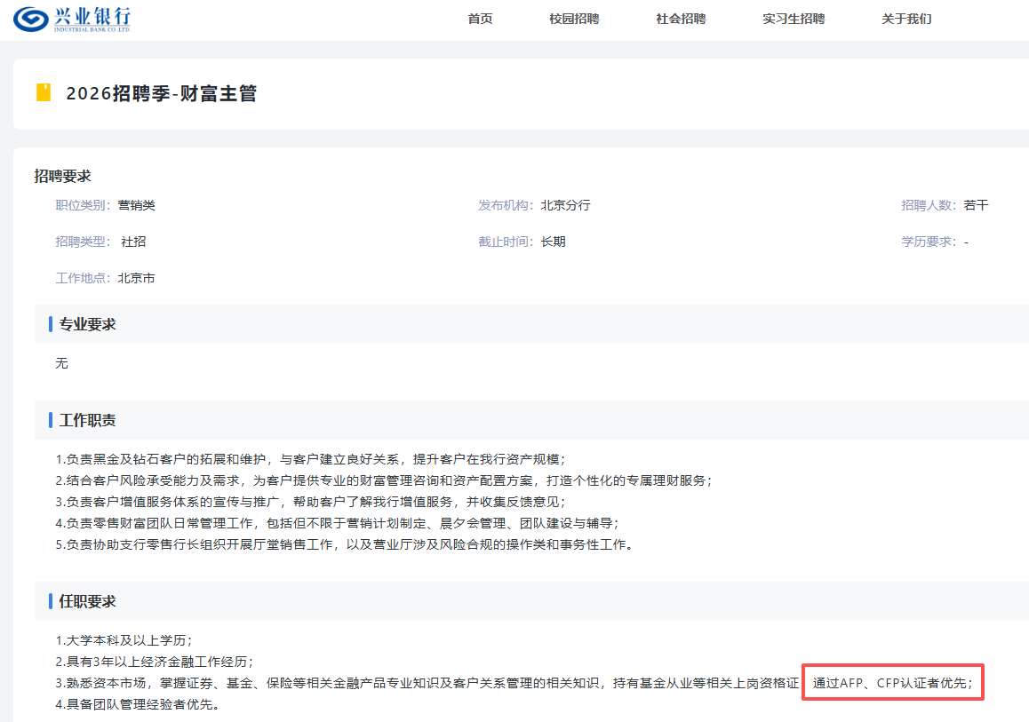This screenshot has height=722, width=1029.
Task: Click the highlighted AFP、CFP认证者优先 text
Action: click(x=892, y=683)
